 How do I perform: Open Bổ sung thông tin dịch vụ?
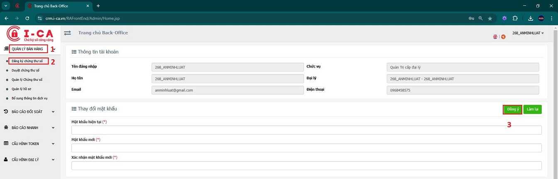pyautogui.click(x=29, y=98)
